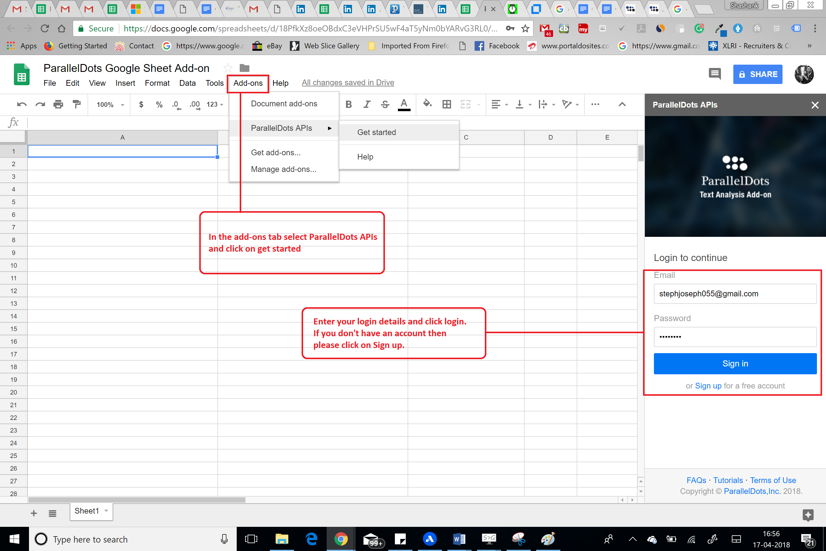The image size is (826, 551).
Task: Open the fill color picker
Action: point(427,104)
